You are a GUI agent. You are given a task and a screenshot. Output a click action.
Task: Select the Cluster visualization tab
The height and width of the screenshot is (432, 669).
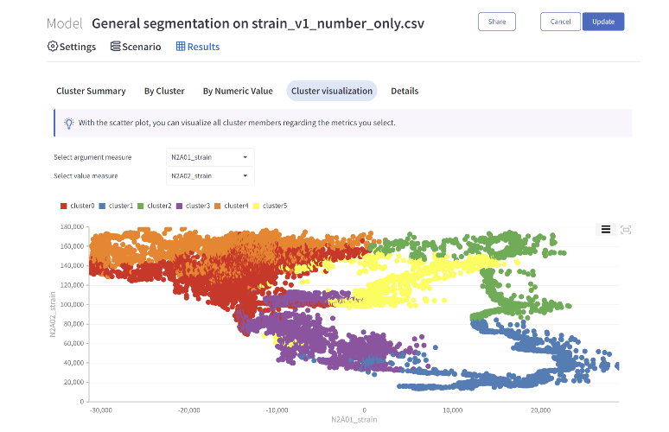[332, 91]
